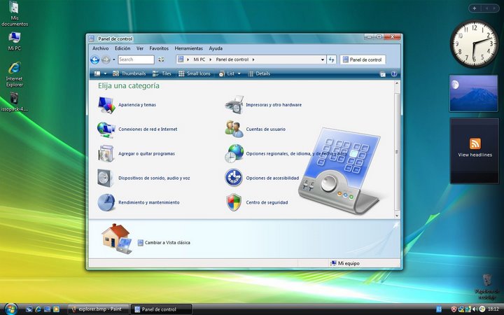Image resolution: width=504 pixels, height=315 pixels.
Task: Open the Agregar o quitar programas icon
Action: 106,153
